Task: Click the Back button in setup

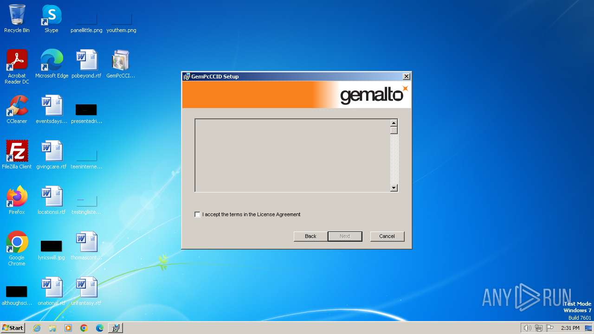Action: coord(310,236)
